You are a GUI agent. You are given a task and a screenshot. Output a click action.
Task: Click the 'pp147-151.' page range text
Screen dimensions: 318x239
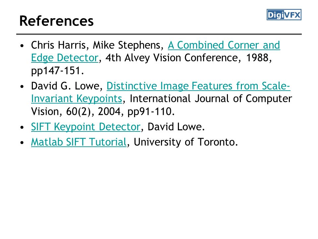pos(57,71)
